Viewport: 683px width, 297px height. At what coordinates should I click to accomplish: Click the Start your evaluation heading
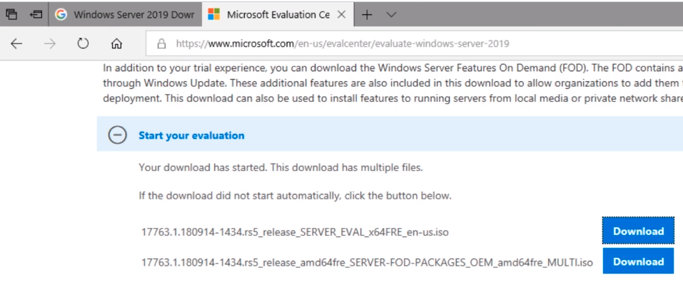point(191,135)
